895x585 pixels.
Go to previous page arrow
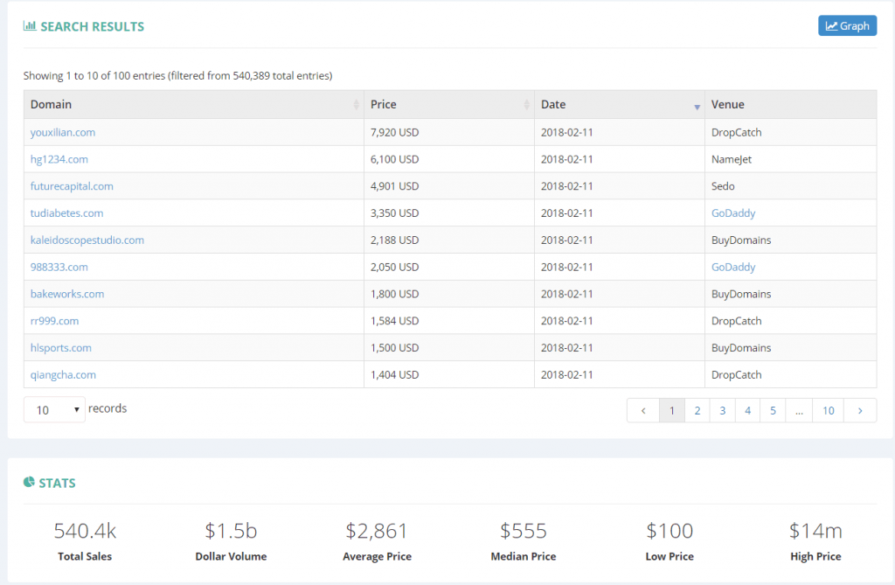pos(643,410)
